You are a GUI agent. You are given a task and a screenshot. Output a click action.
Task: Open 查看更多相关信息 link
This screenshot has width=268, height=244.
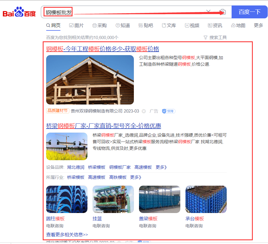tap(67, 235)
